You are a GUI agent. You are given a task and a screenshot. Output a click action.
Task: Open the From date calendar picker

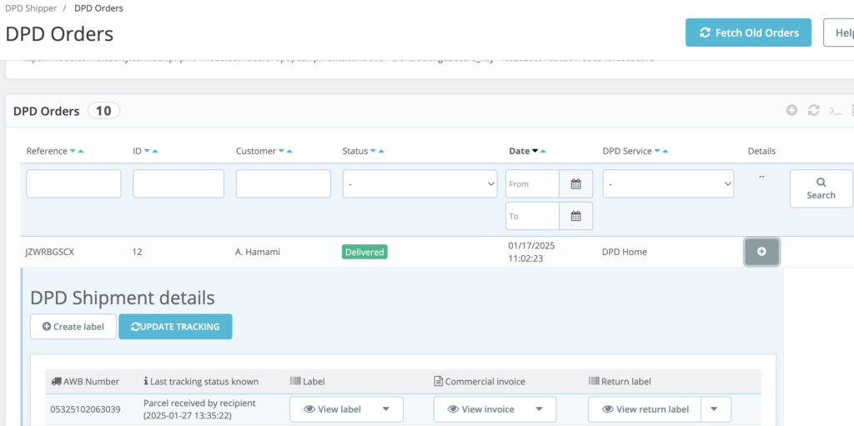[575, 183]
